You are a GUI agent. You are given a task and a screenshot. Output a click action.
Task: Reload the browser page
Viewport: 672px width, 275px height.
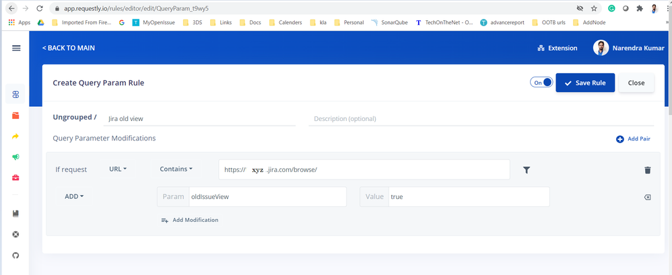40,8
